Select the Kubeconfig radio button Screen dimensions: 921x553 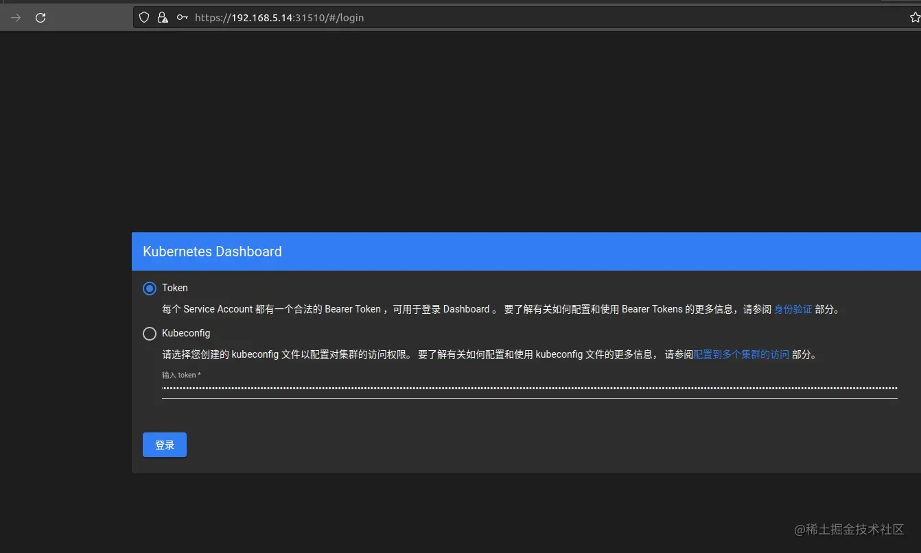(150, 334)
